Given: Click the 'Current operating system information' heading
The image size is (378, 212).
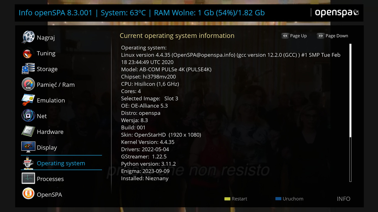Looking at the screenshot, I should coord(177,36).
